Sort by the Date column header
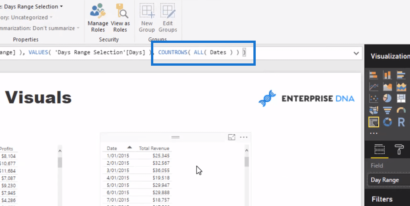Image resolution: width=410 pixels, height=206 pixels. point(112,149)
